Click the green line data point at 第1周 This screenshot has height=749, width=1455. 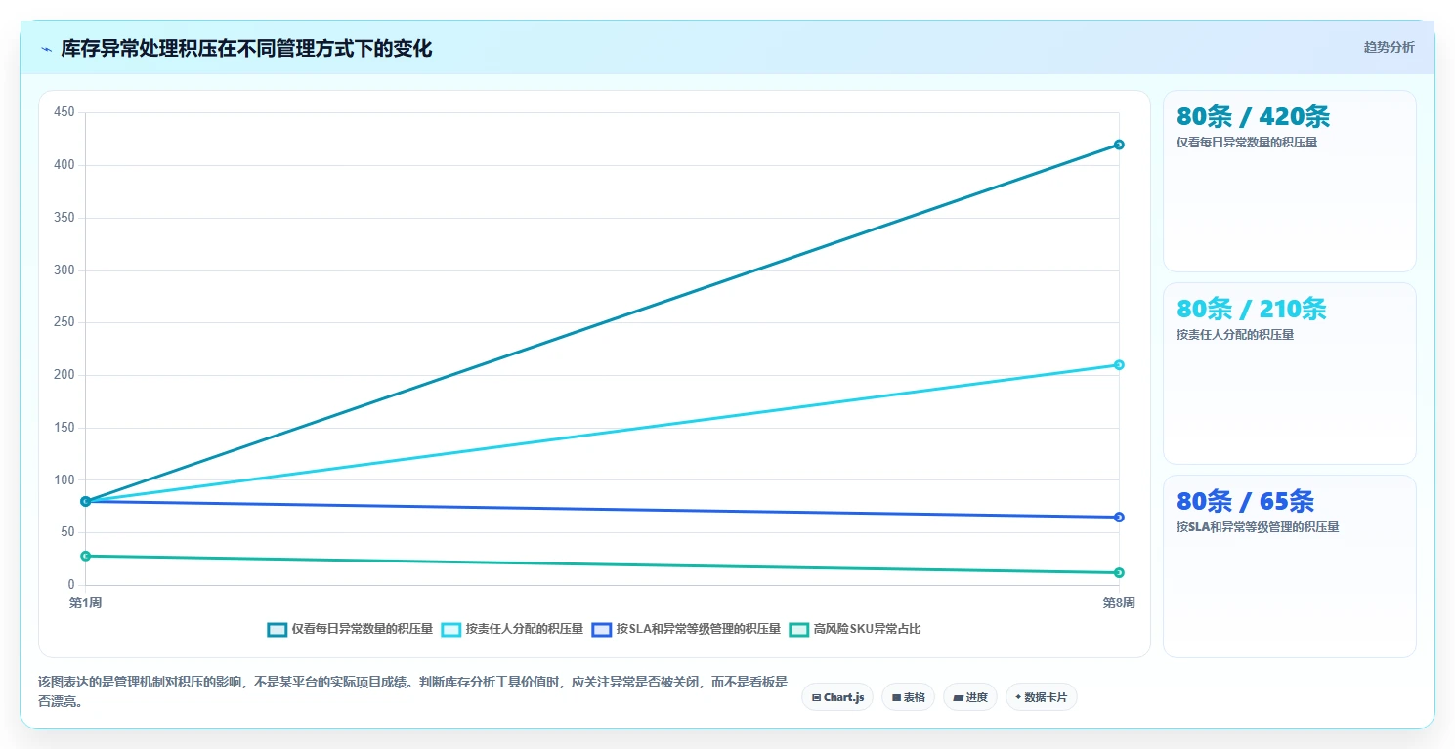pyautogui.click(x=86, y=556)
